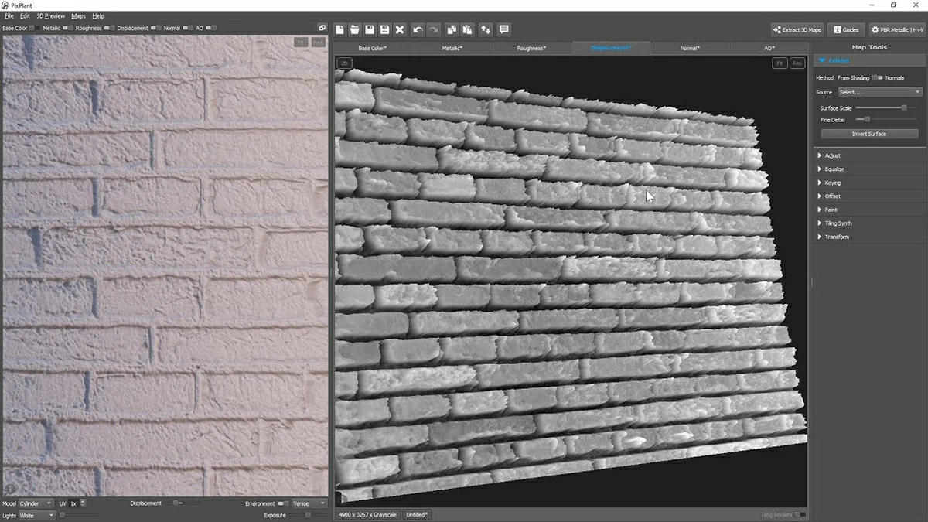Open the Lights White dropdown
Screen dimensions: 928x522
37,515
